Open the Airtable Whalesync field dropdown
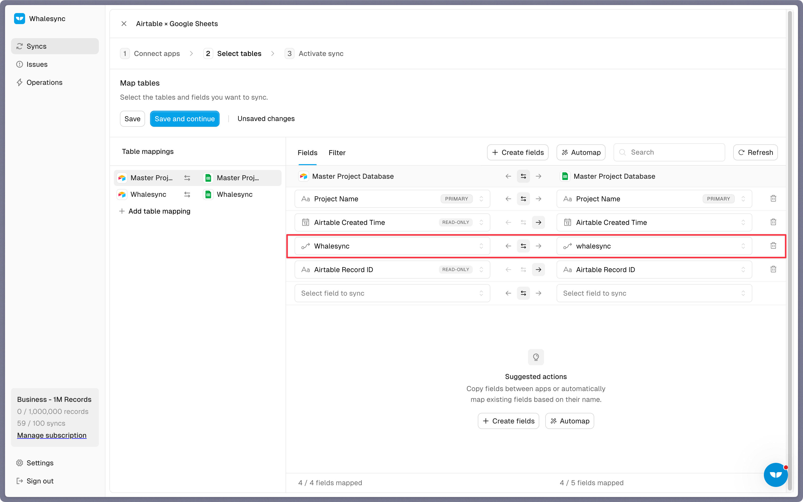The image size is (803, 502). coord(392,246)
